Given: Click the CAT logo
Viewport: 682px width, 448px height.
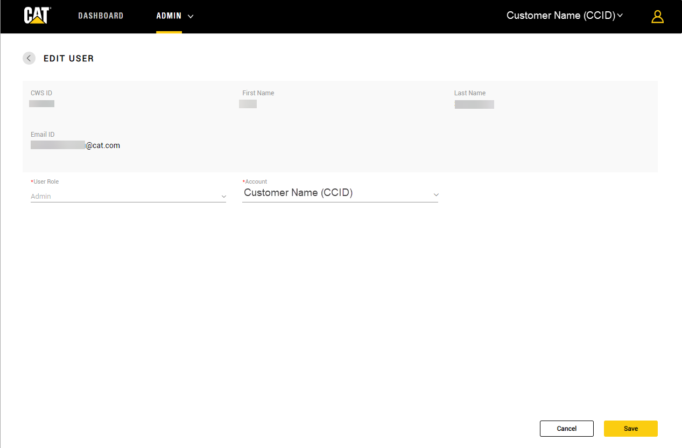Looking at the screenshot, I should (37, 16).
